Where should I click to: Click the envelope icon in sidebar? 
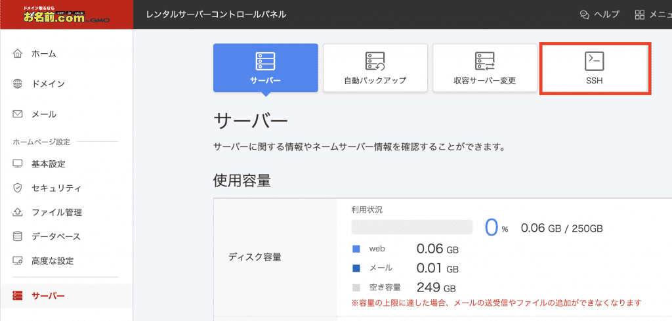(x=17, y=114)
